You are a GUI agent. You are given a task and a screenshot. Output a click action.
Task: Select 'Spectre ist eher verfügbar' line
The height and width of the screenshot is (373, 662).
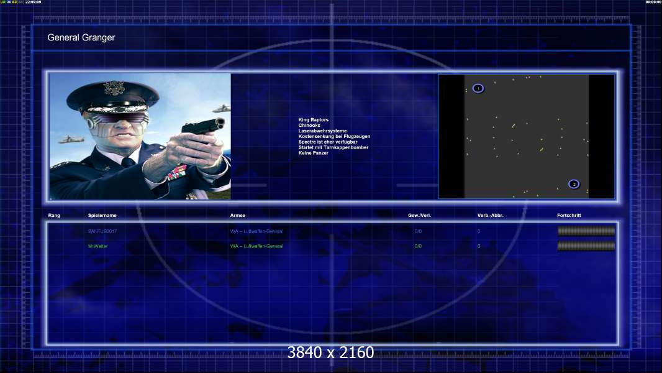(328, 142)
